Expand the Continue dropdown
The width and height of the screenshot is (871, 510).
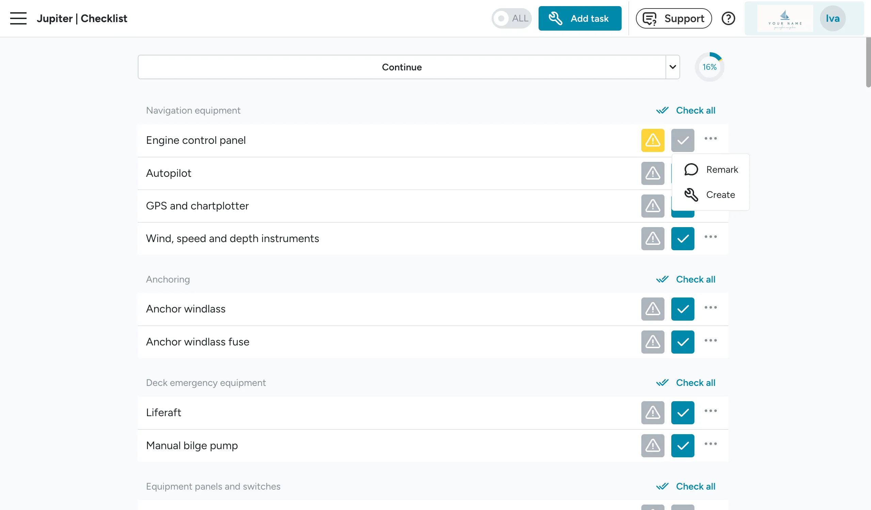pos(673,67)
